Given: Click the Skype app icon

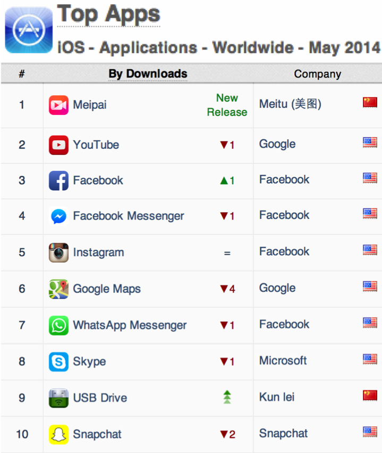Looking at the screenshot, I should click(x=58, y=362).
